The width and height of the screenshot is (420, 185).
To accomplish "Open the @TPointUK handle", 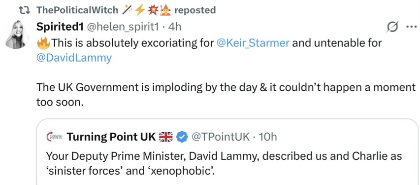I will point(221,137).
